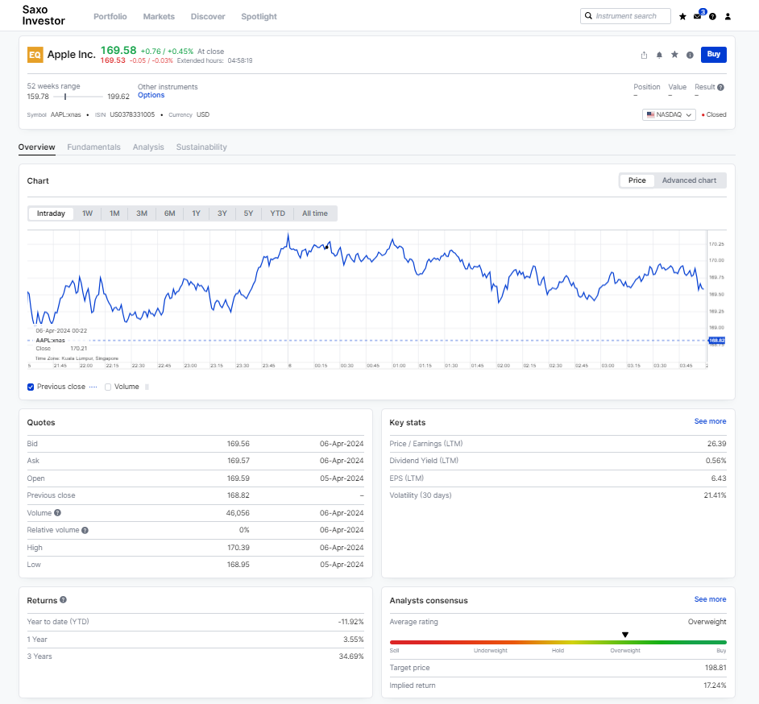Click the ISIN US0378331005 text
The image size is (759, 704).
coord(132,114)
